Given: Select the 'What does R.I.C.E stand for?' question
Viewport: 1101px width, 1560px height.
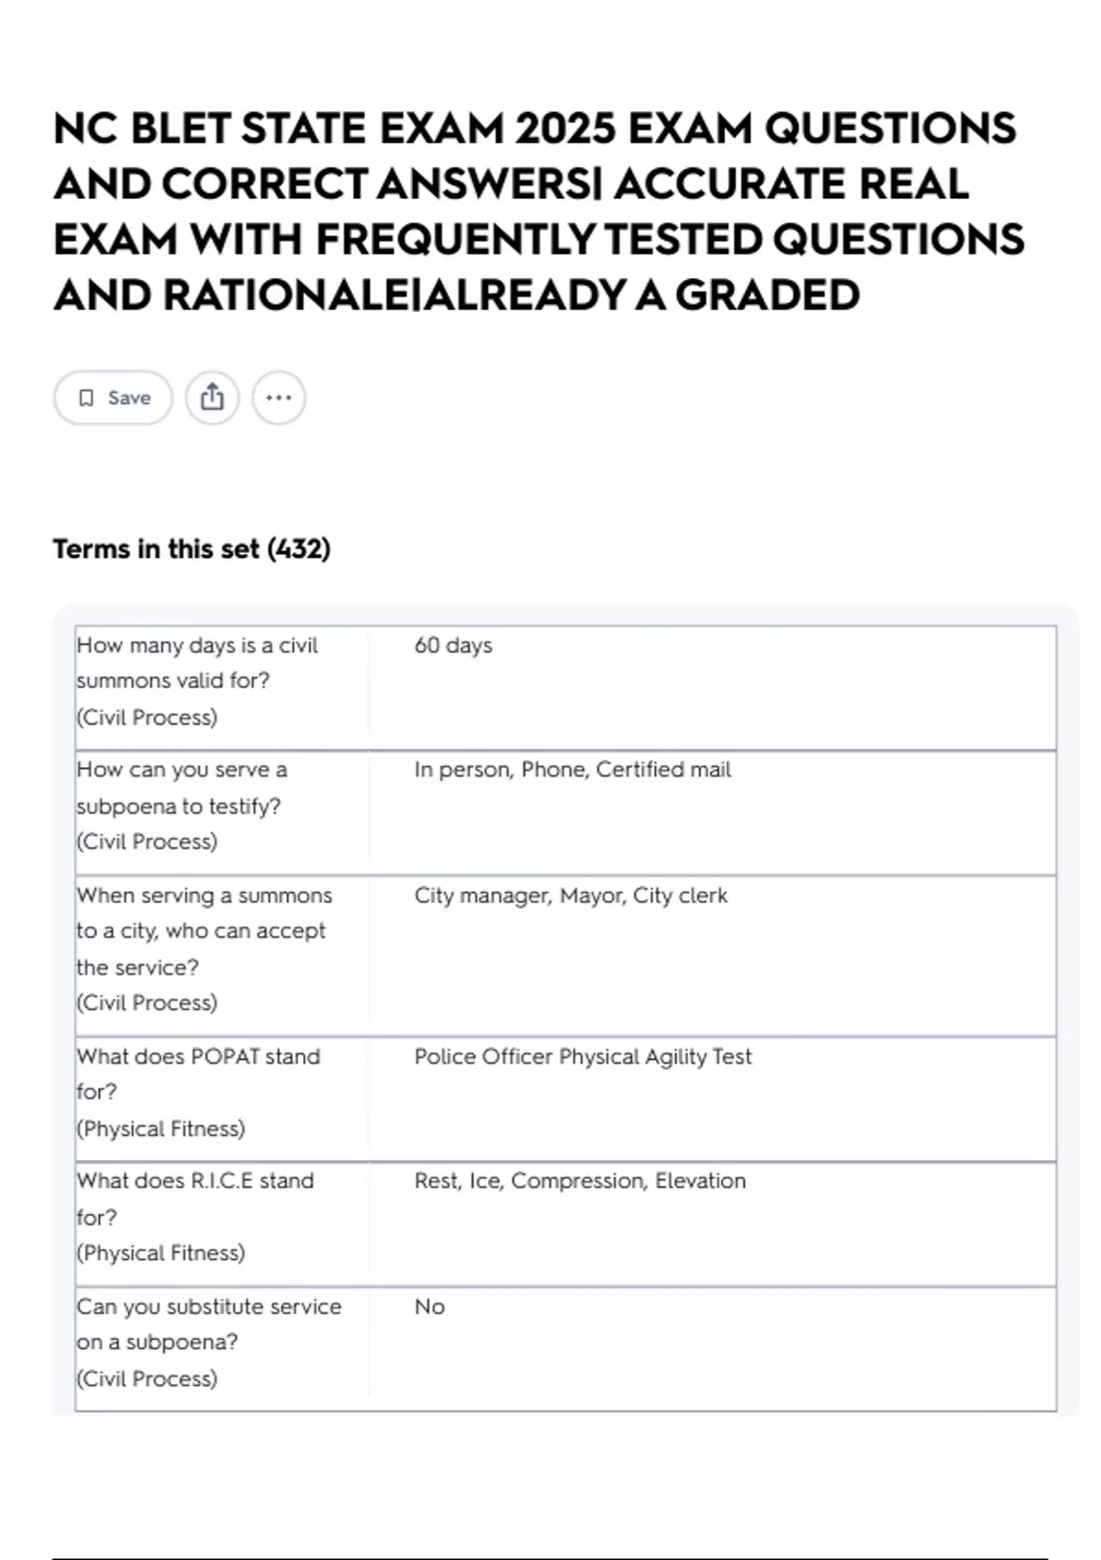Looking at the screenshot, I should [195, 1198].
